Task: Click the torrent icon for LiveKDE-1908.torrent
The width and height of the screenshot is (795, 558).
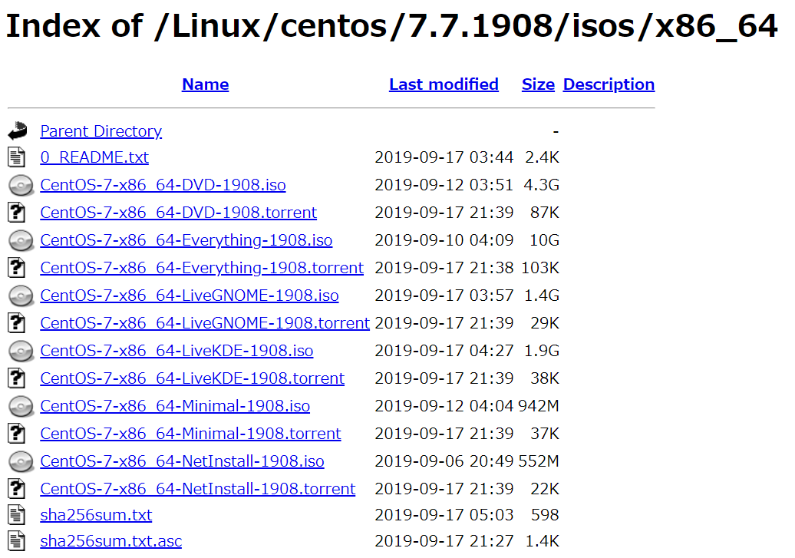Action: (21, 378)
